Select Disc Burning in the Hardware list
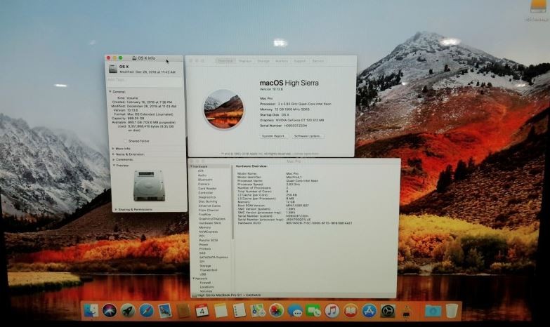 tap(208, 201)
